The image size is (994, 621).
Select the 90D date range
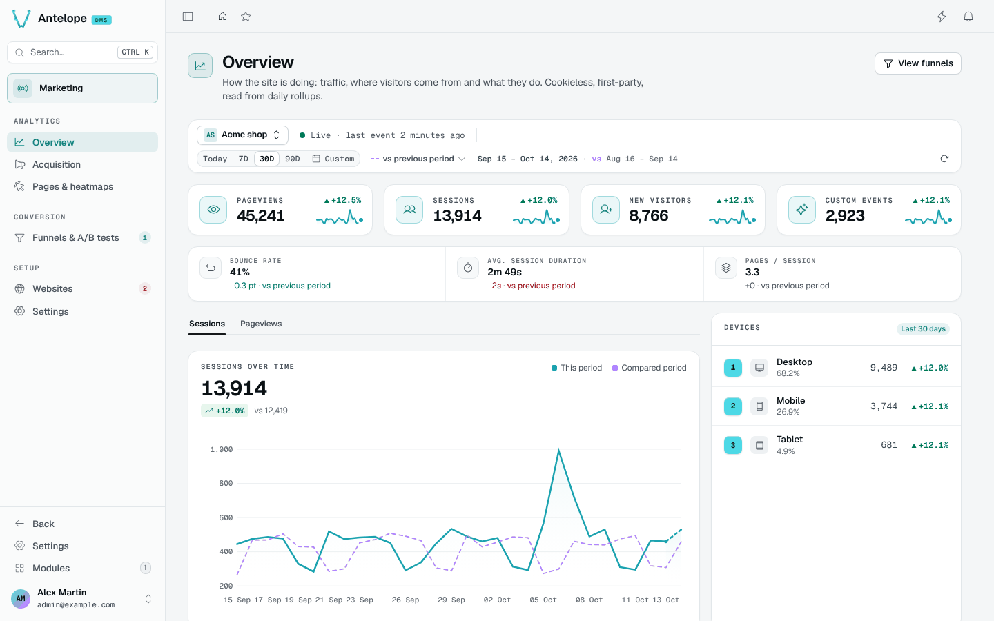point(293,159)
